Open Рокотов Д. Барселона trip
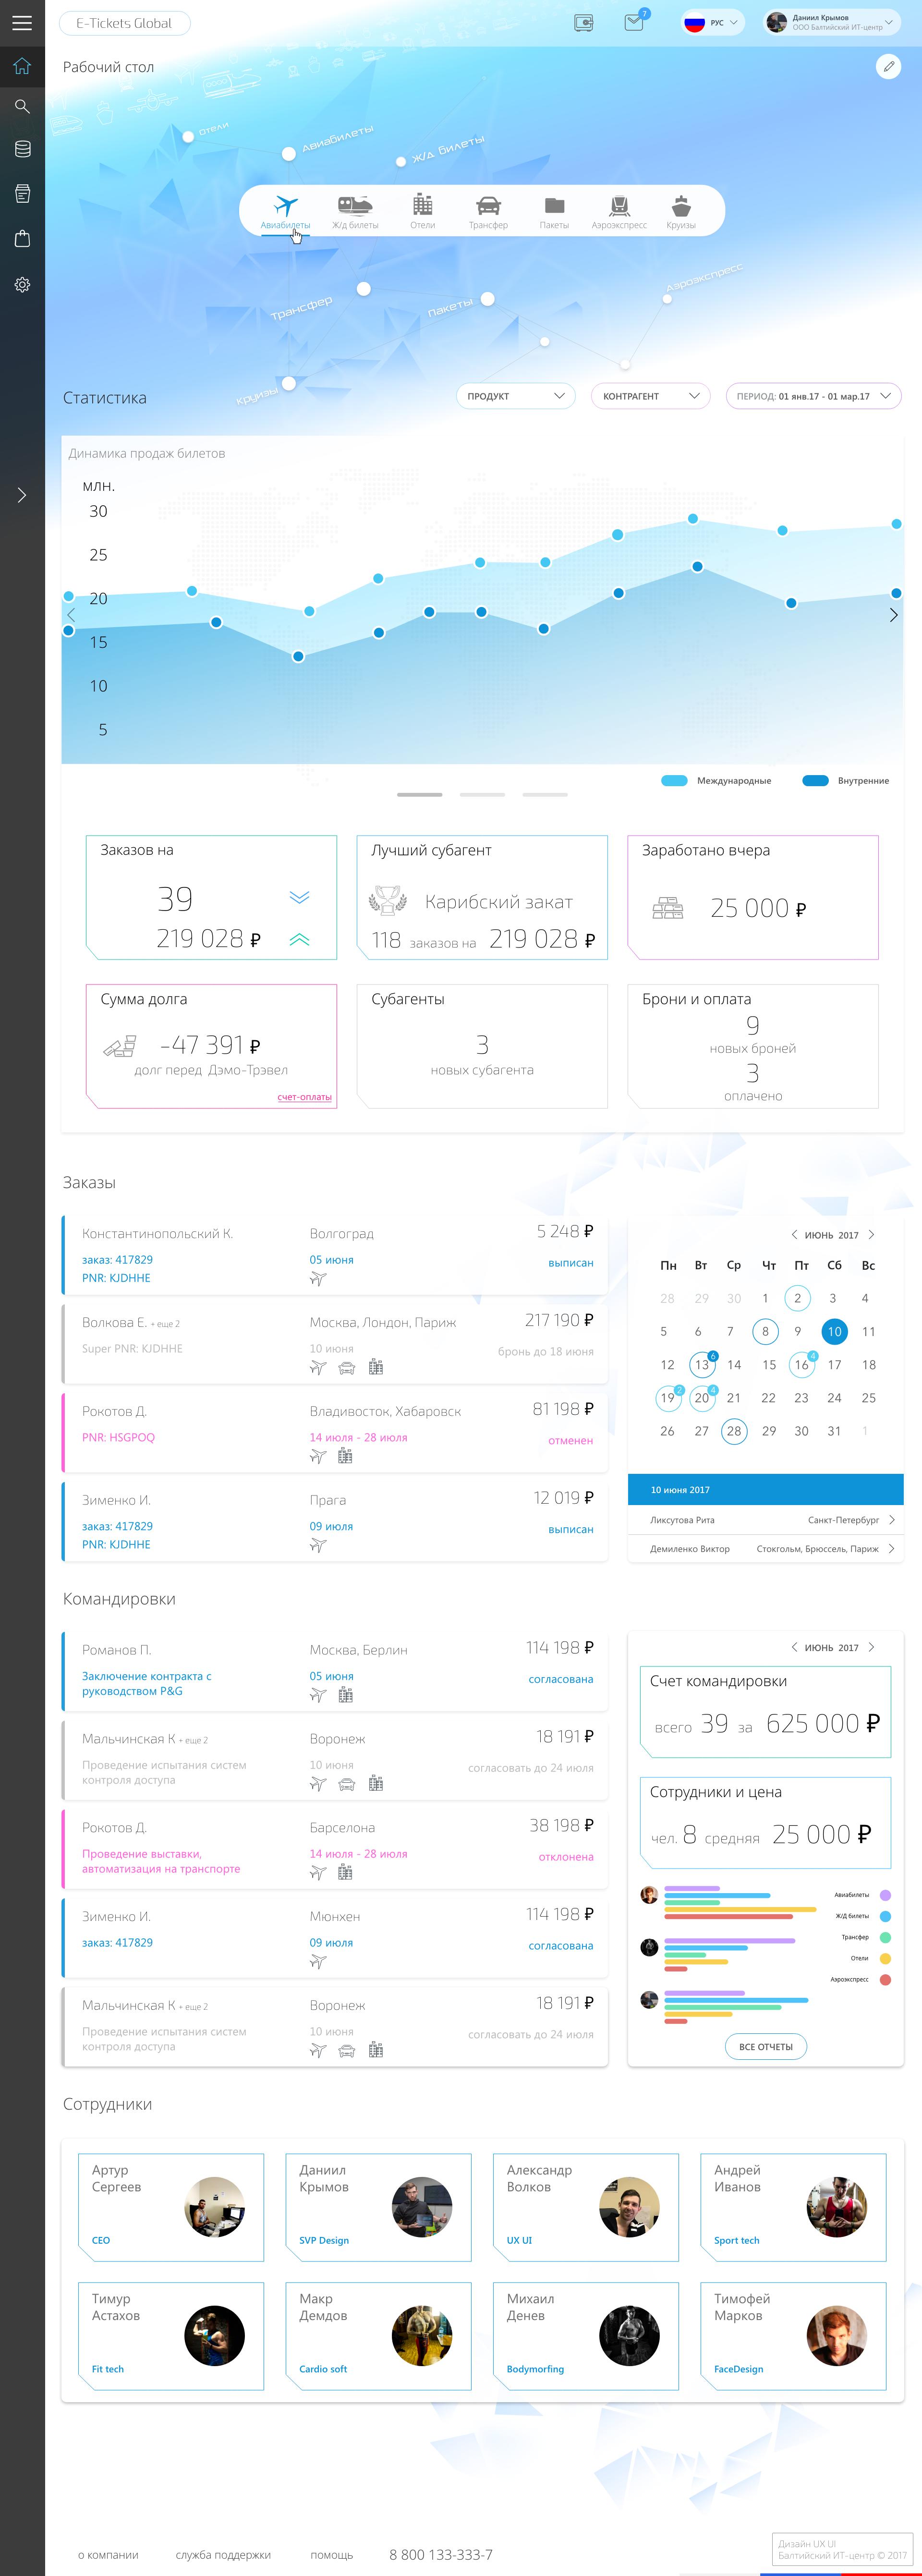 (x=335, y=1849)
